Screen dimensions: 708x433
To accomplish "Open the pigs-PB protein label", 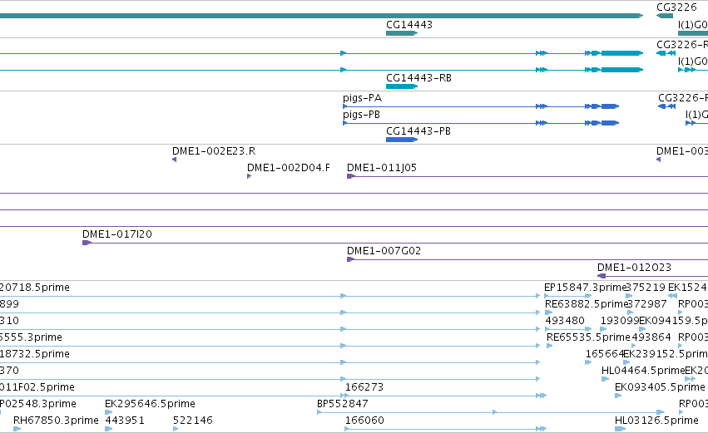I will [361, 115].
